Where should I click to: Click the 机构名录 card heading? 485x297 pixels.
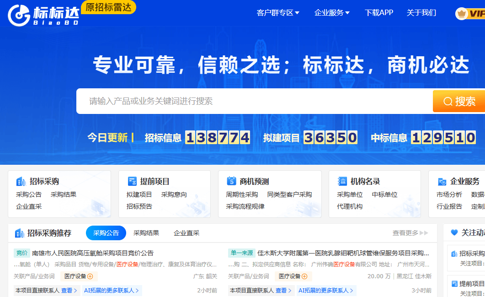[x=365, y=182]
